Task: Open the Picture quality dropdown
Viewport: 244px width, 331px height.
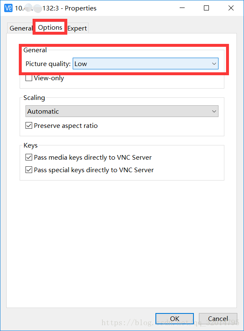Action: click(145, 64)
